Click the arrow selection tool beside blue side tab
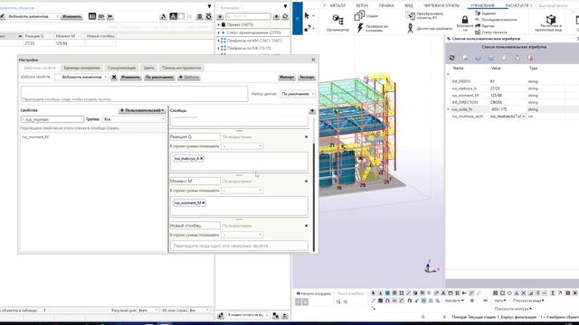The image size is (579, 325). [x=307, y=15]
